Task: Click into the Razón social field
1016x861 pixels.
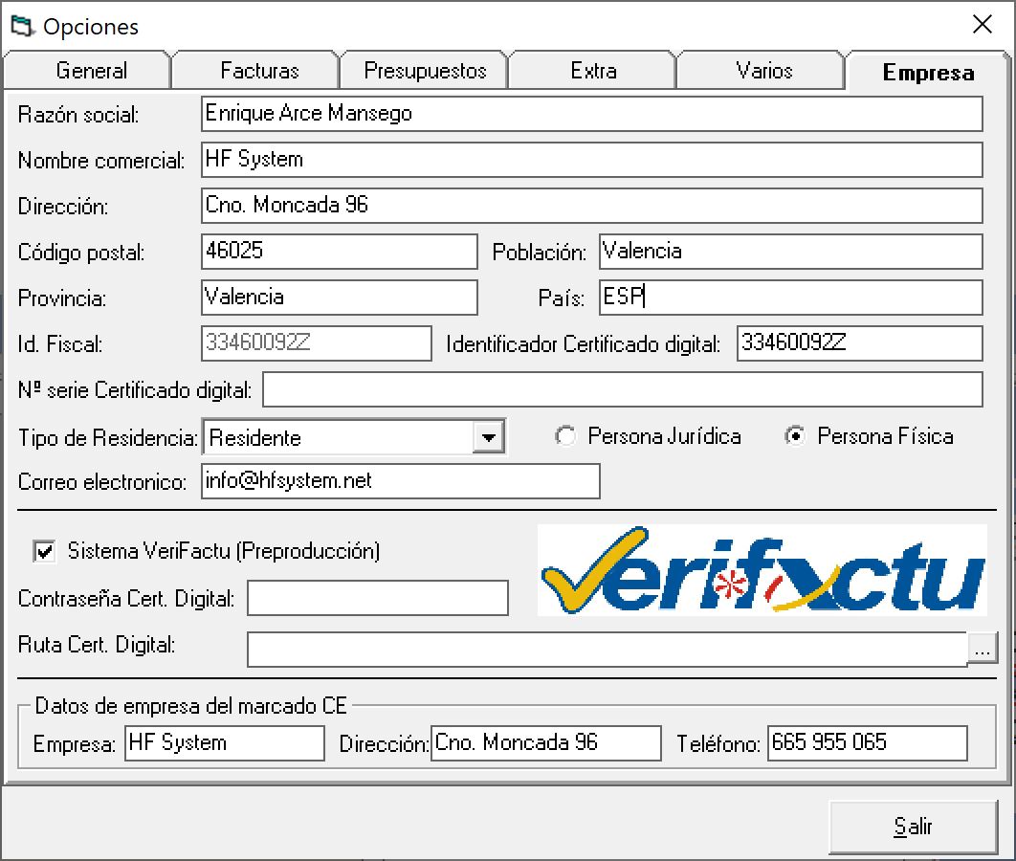Action: tap(591, 114)
